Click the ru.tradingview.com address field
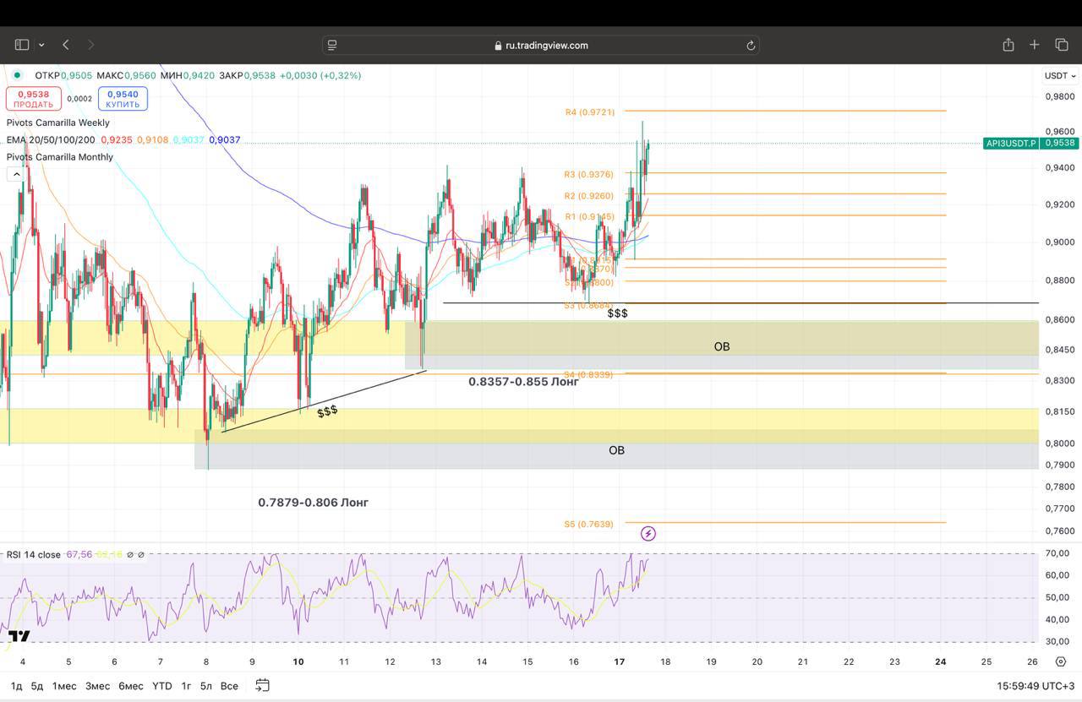 click(x=541, y=45)
